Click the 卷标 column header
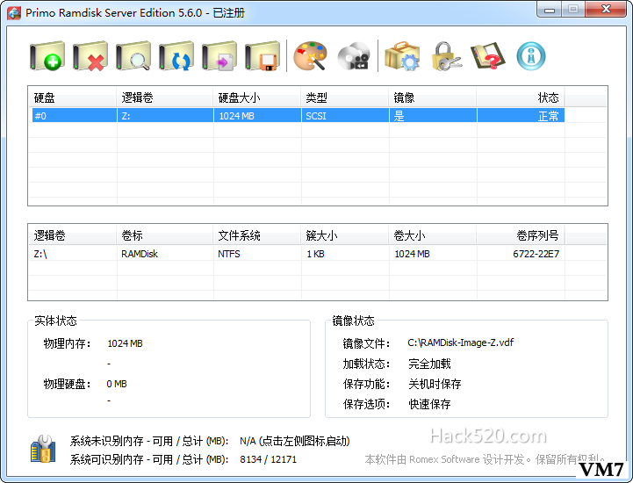633x483 pixels. [x=165, y=235]
